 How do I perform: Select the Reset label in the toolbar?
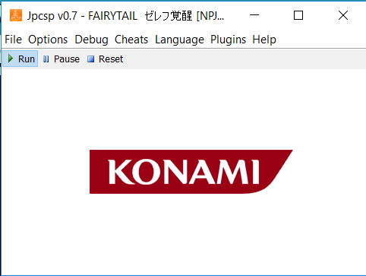tap(111, 59)
